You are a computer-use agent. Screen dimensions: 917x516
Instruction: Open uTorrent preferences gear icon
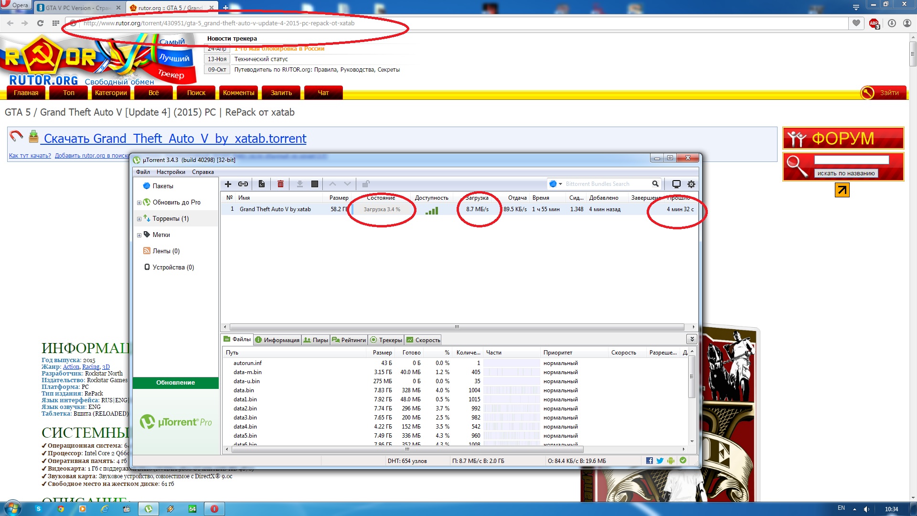pyautogui.click(x=691, y=184)
